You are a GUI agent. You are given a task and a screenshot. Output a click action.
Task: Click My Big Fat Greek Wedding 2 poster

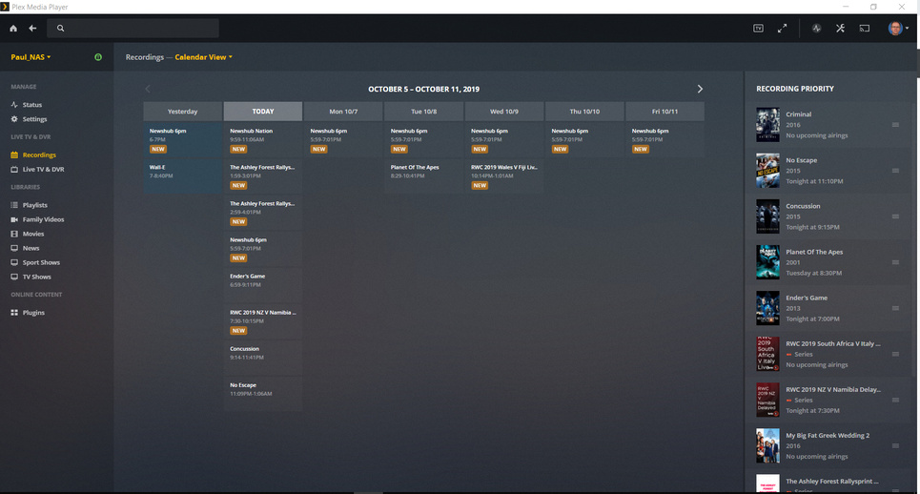(767, 445)
